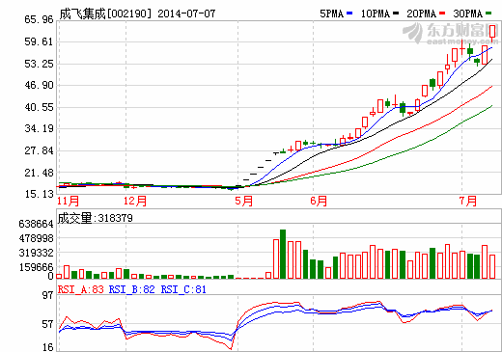Image resolution: width=502 pixels, height=352 pixels.
Task: Click the 10PMA legend label
Action: tap(376, 14)
